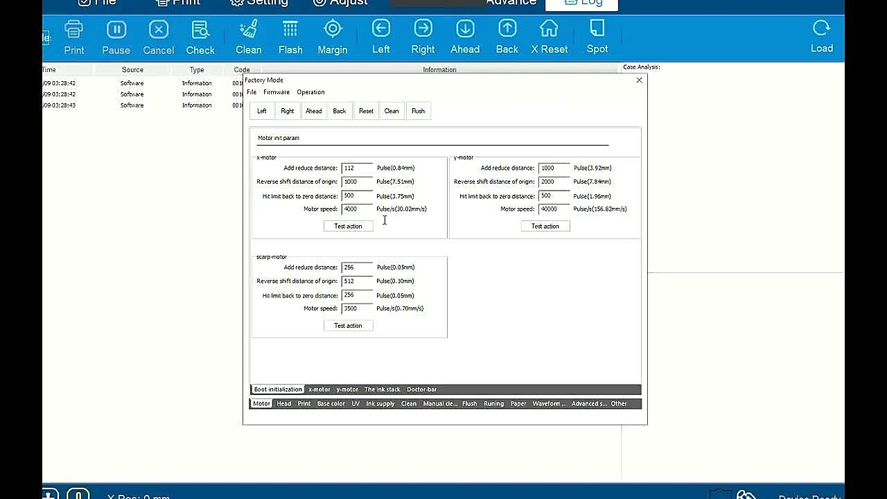Click the Ahead button in Factory Mode
887x499 pixels.
(313, 111)
